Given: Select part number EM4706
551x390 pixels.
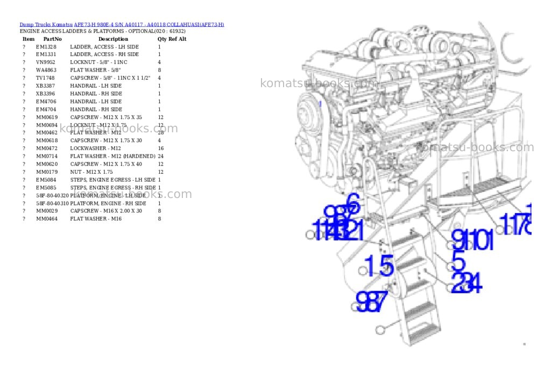Looking at the screenshot, I should tap(46, 102).
